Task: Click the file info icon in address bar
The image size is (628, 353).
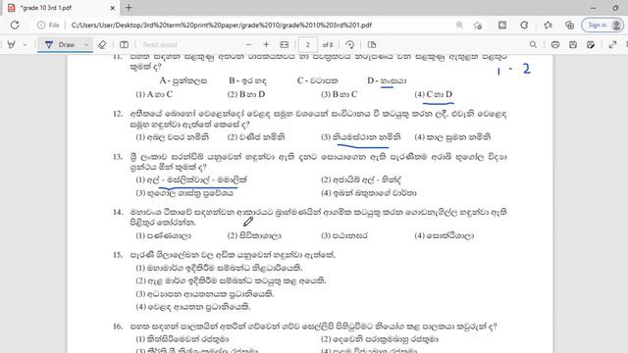Action: coord(41,25)
